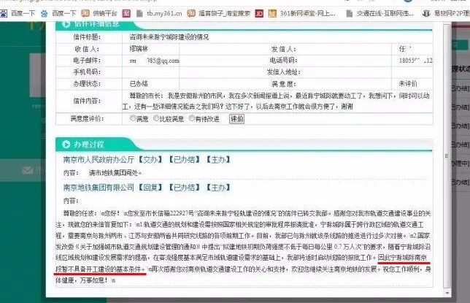The image size is (470, 303).
Task: Click the 南京地铁集团有限公司 link
Action: (x=99, y=188)
